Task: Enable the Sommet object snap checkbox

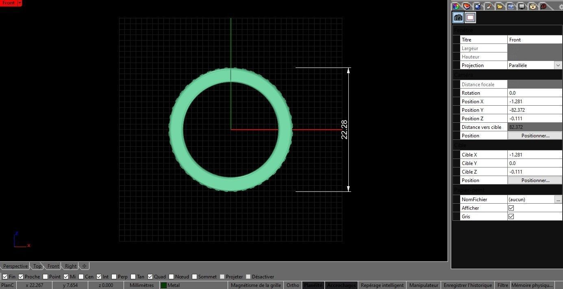Action: (x=194, y=277)
